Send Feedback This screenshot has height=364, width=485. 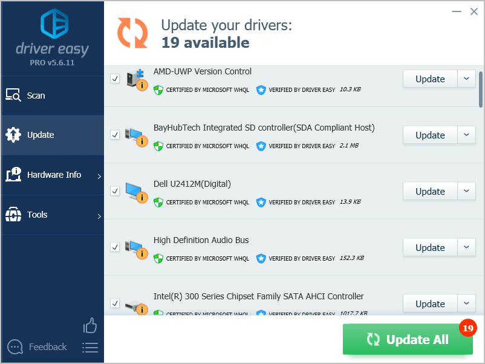[x=47, y=346]
